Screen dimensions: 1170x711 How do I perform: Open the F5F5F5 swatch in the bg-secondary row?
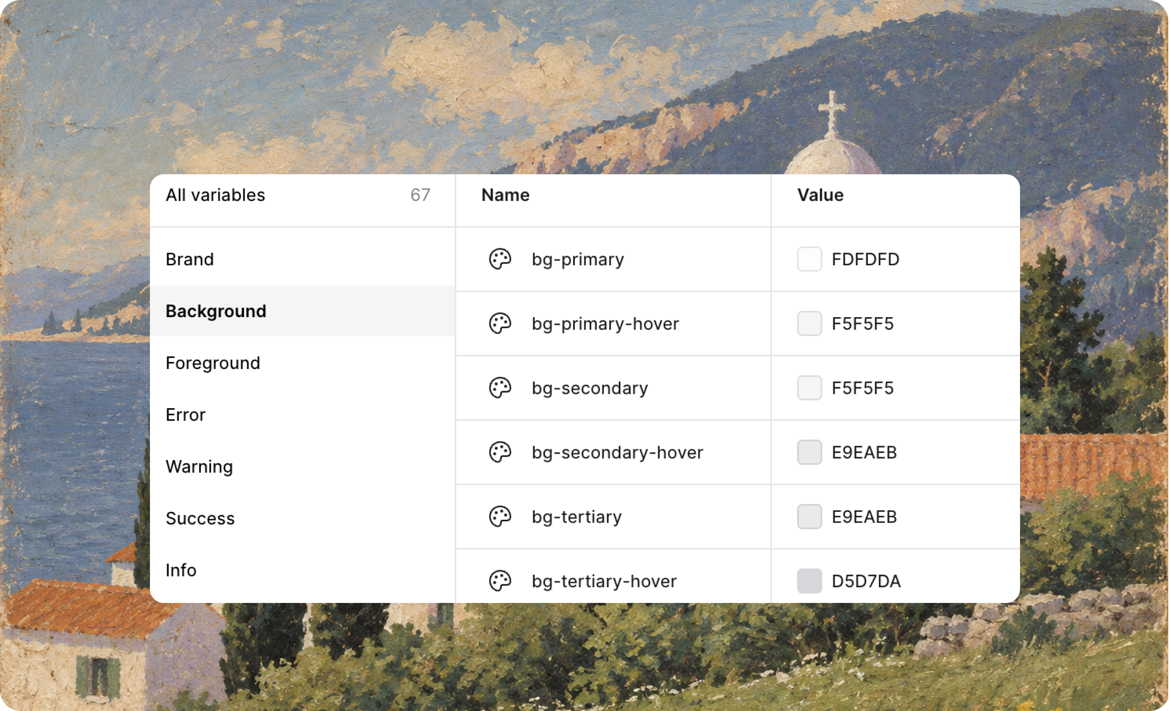pos(809,388)
